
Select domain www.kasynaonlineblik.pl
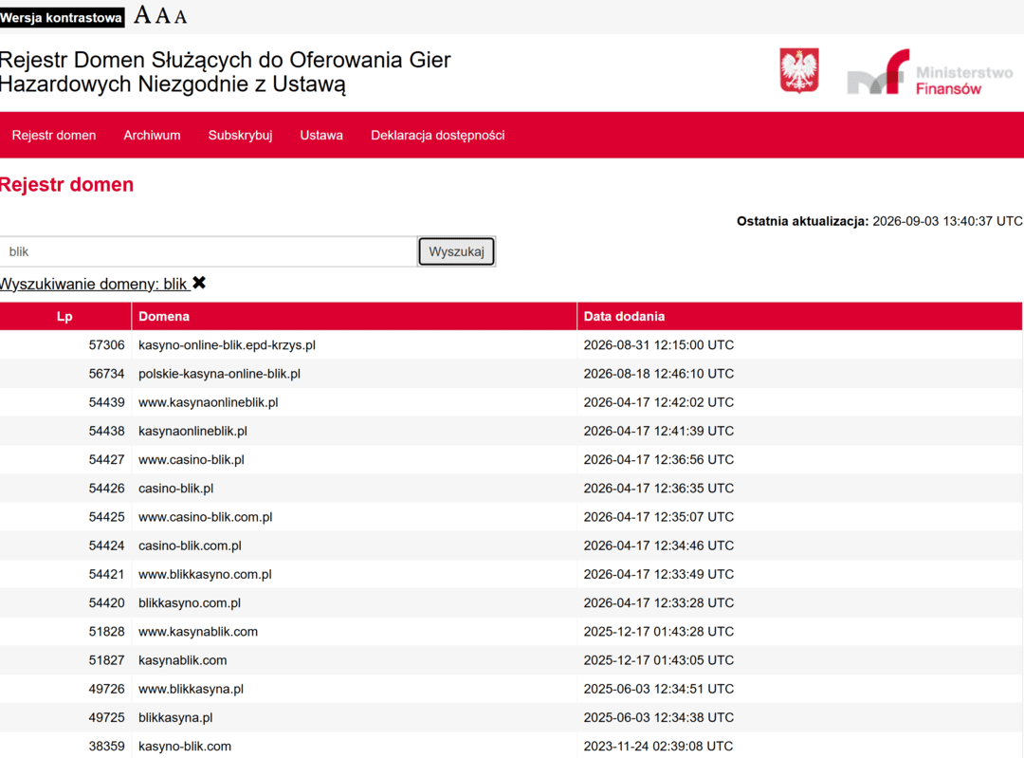click(x=209, y=402)
